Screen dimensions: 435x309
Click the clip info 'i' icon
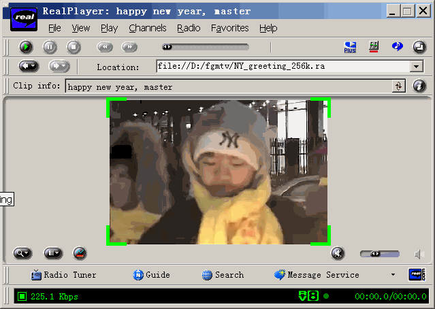[x=419, y=86]
